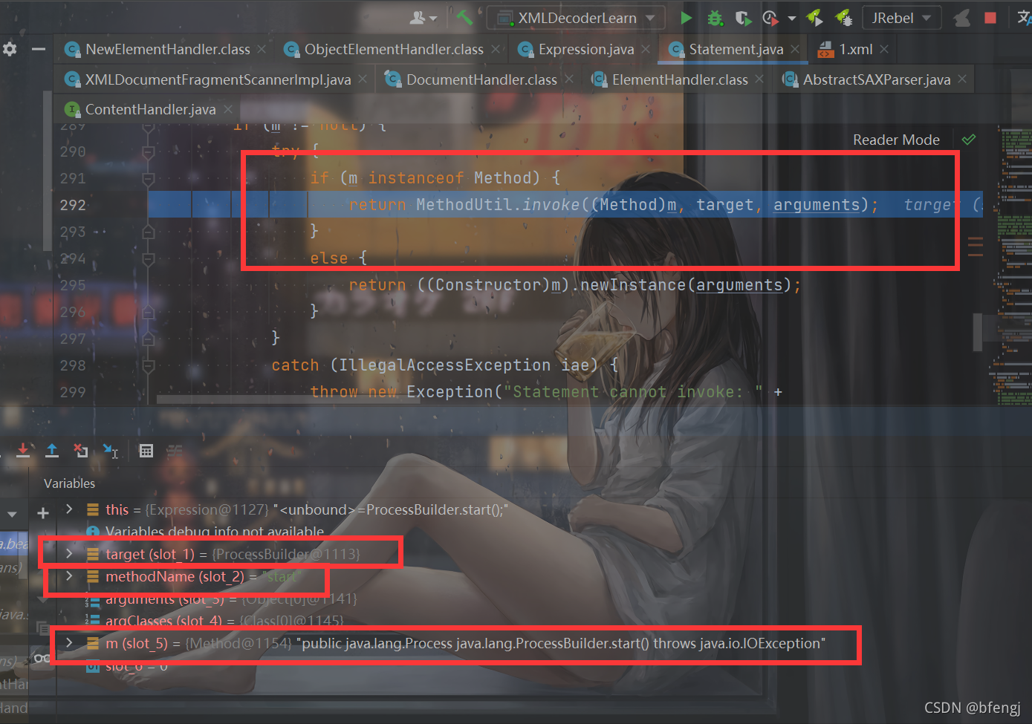Close the Expression.java tab
Image resolution: width=1032 pixels, height=724 pixels.
point(646,49)
